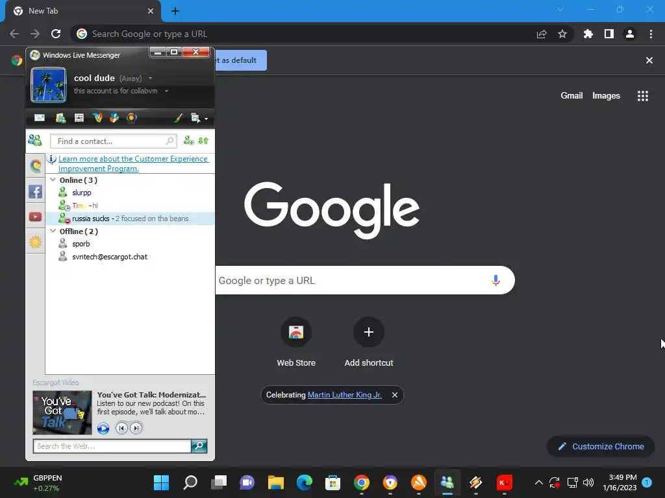Image resolution: width=665 pixels, height=498 pixels.
Task: Open a new Chrome tab with plus button
Action: [x=175, y=11]
